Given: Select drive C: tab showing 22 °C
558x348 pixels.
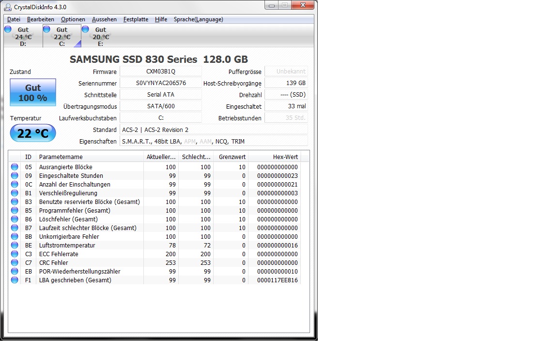Looking at the screenshot, I should [x=62, y=37].
